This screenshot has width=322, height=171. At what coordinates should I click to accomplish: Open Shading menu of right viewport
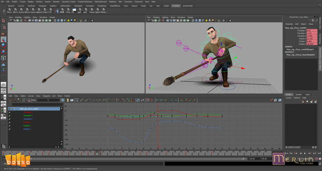coord(156,17)
